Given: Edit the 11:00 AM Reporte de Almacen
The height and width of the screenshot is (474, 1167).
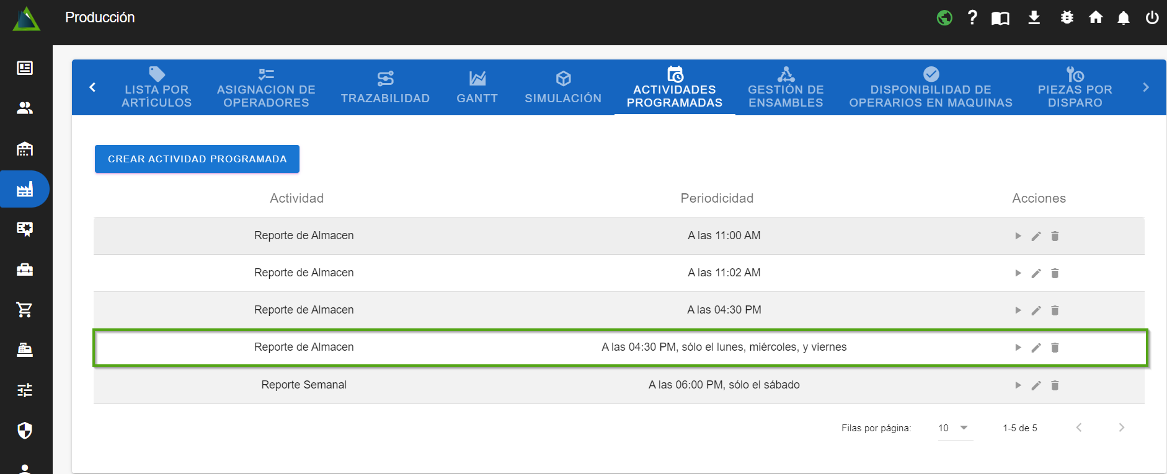Looking at the screenshot, I should pyautogui.click(x=1036, y=236).
